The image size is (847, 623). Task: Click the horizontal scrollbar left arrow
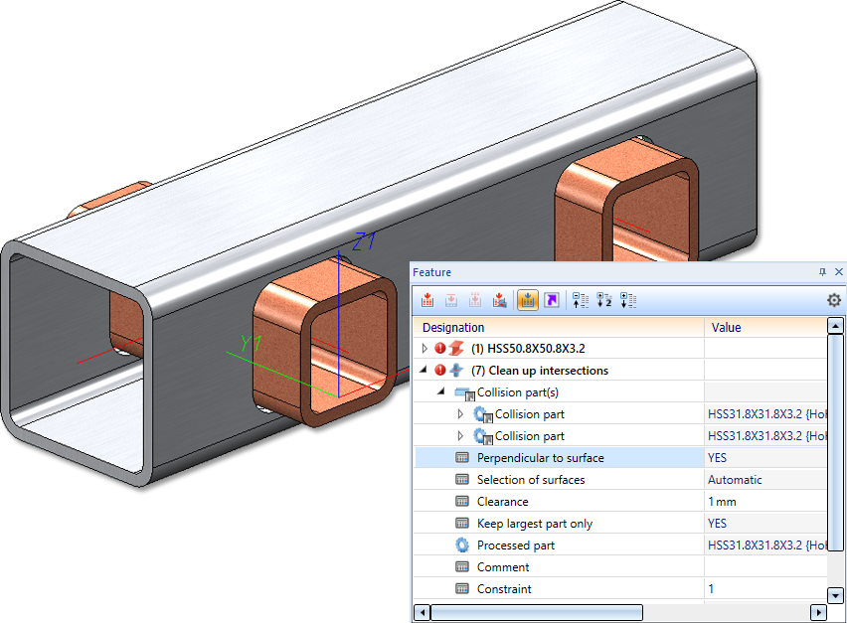click(x=423, y=612)
